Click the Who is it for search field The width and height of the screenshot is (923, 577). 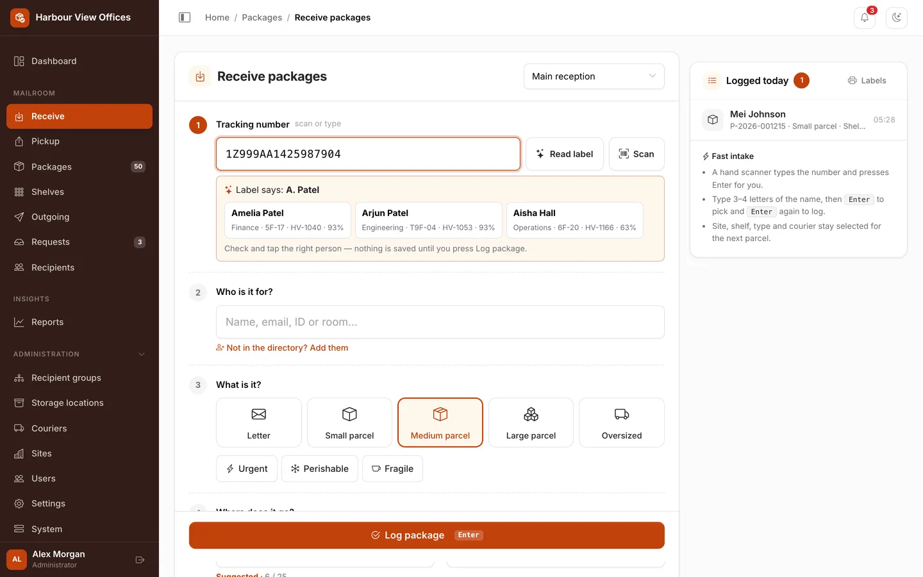[x=440, y=322]
